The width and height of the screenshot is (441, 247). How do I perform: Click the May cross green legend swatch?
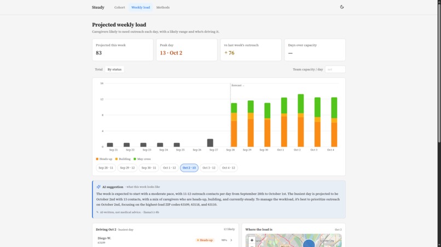(135, 159)
